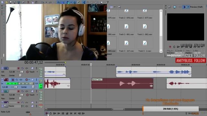This screenshot has height=116, width=207.
Task: Open Project Media Views dropdown arrow
Action: point(115,7)
